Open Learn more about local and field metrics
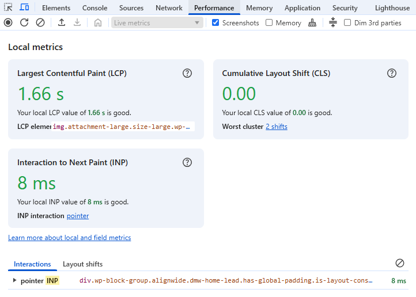This screenshot has height=297, width=416. (x=70, y=238)
